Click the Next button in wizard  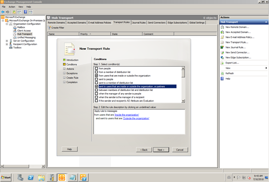click(161, 150)
